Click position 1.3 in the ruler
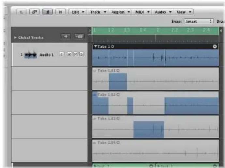 (127, 30)
